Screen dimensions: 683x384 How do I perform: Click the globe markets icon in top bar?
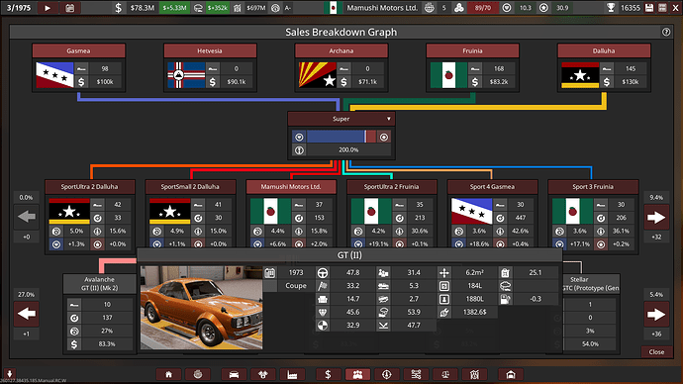click(x=429, y=8)
